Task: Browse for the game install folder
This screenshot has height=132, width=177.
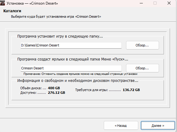Action: [143, 45]
